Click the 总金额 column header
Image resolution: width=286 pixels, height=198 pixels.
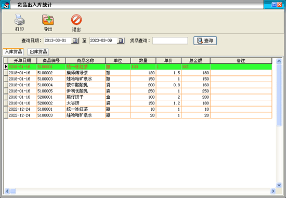click(x=196, y=60)
